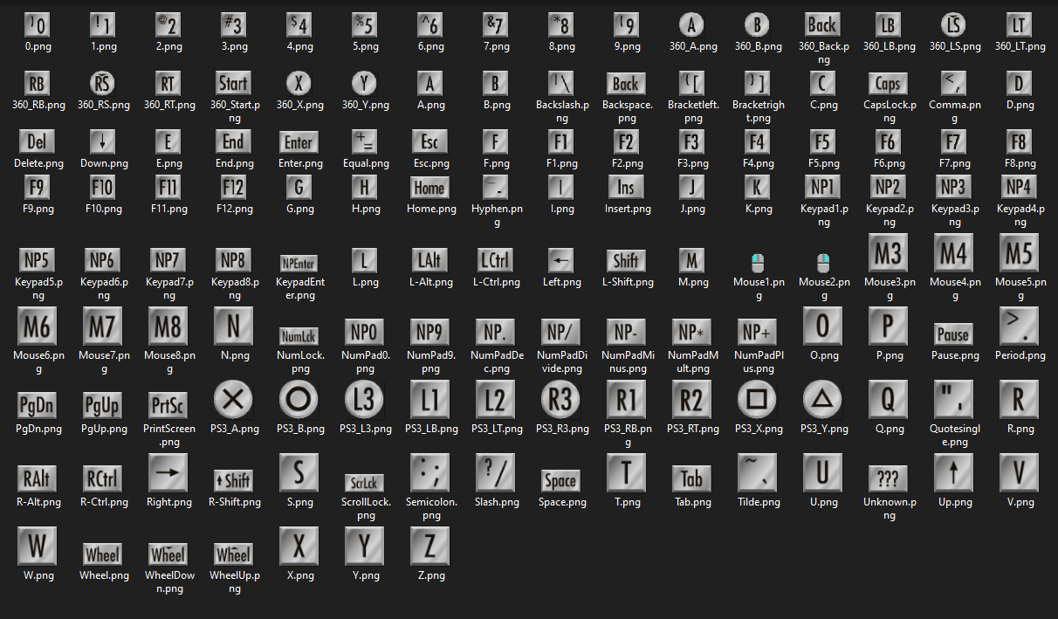
Task: Select the F12.png function key icon
Action: (233, 187)
